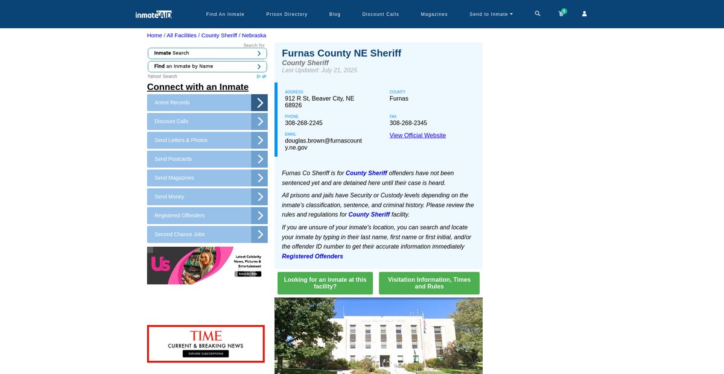Click the Yahoo! Search label
Screen dimensions: 724x374
[162, 77]
